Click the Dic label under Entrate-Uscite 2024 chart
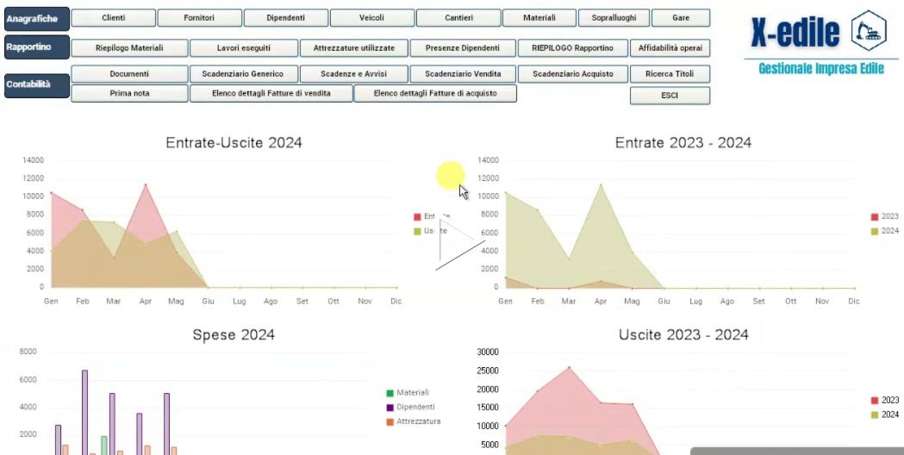 click(x=396, y=301)
